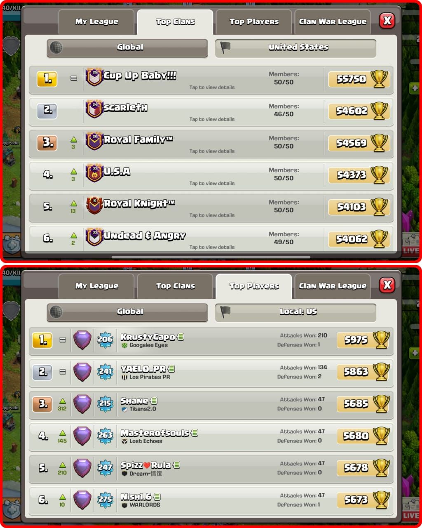Open My League tab in upper panel
422x528 pixels.
pos(96,22)
